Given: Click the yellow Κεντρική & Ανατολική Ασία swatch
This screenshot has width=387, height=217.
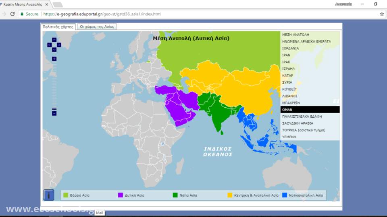Looking at the screenshot, I should tap(230, 195).
